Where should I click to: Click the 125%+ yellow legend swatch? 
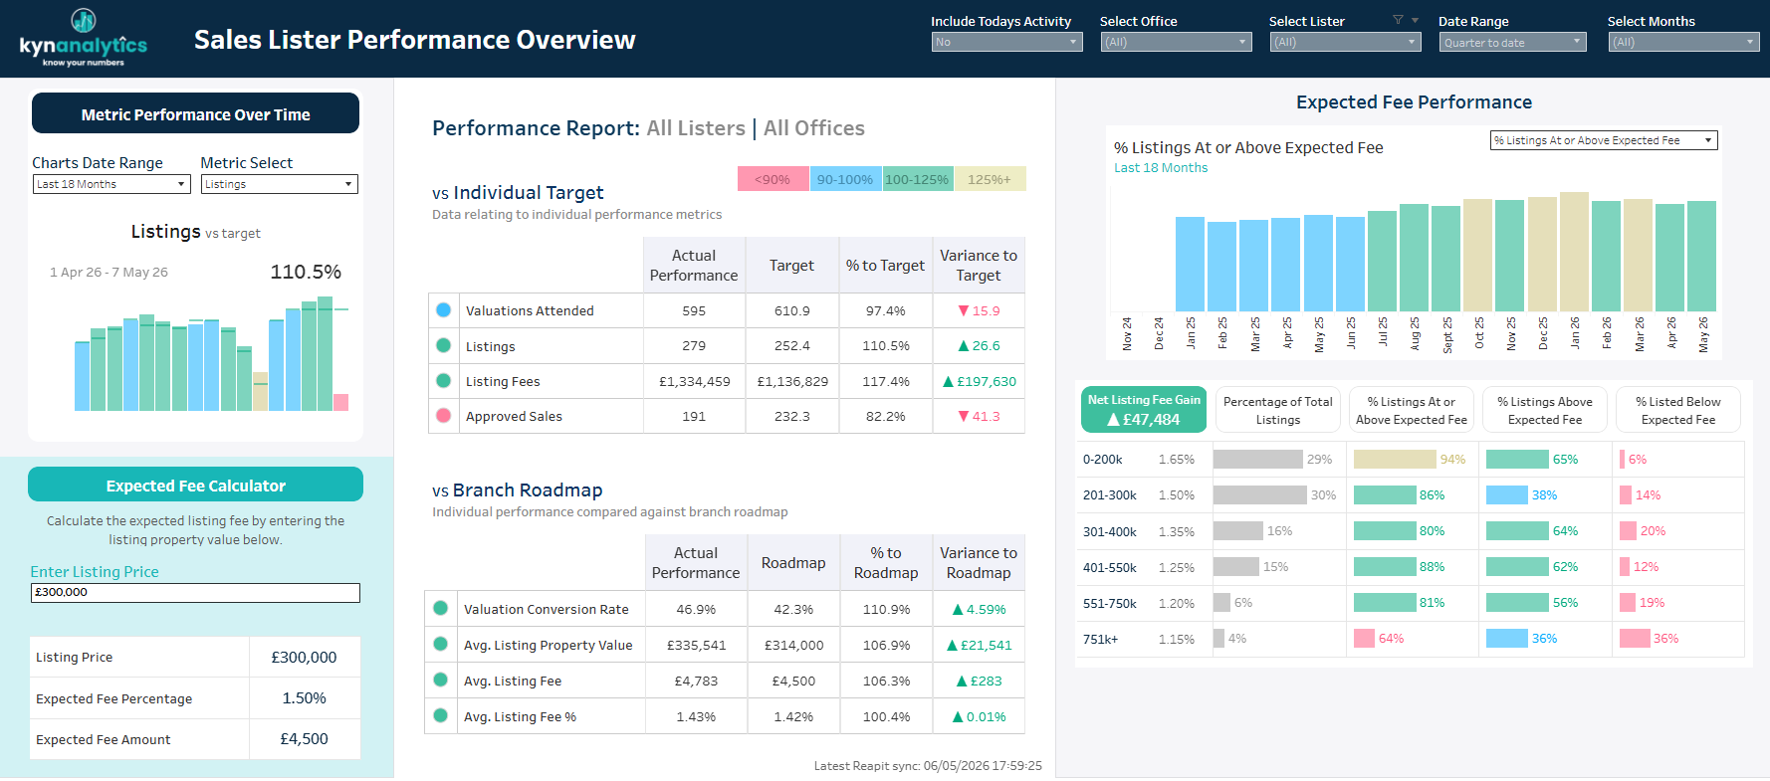(990, 179)
